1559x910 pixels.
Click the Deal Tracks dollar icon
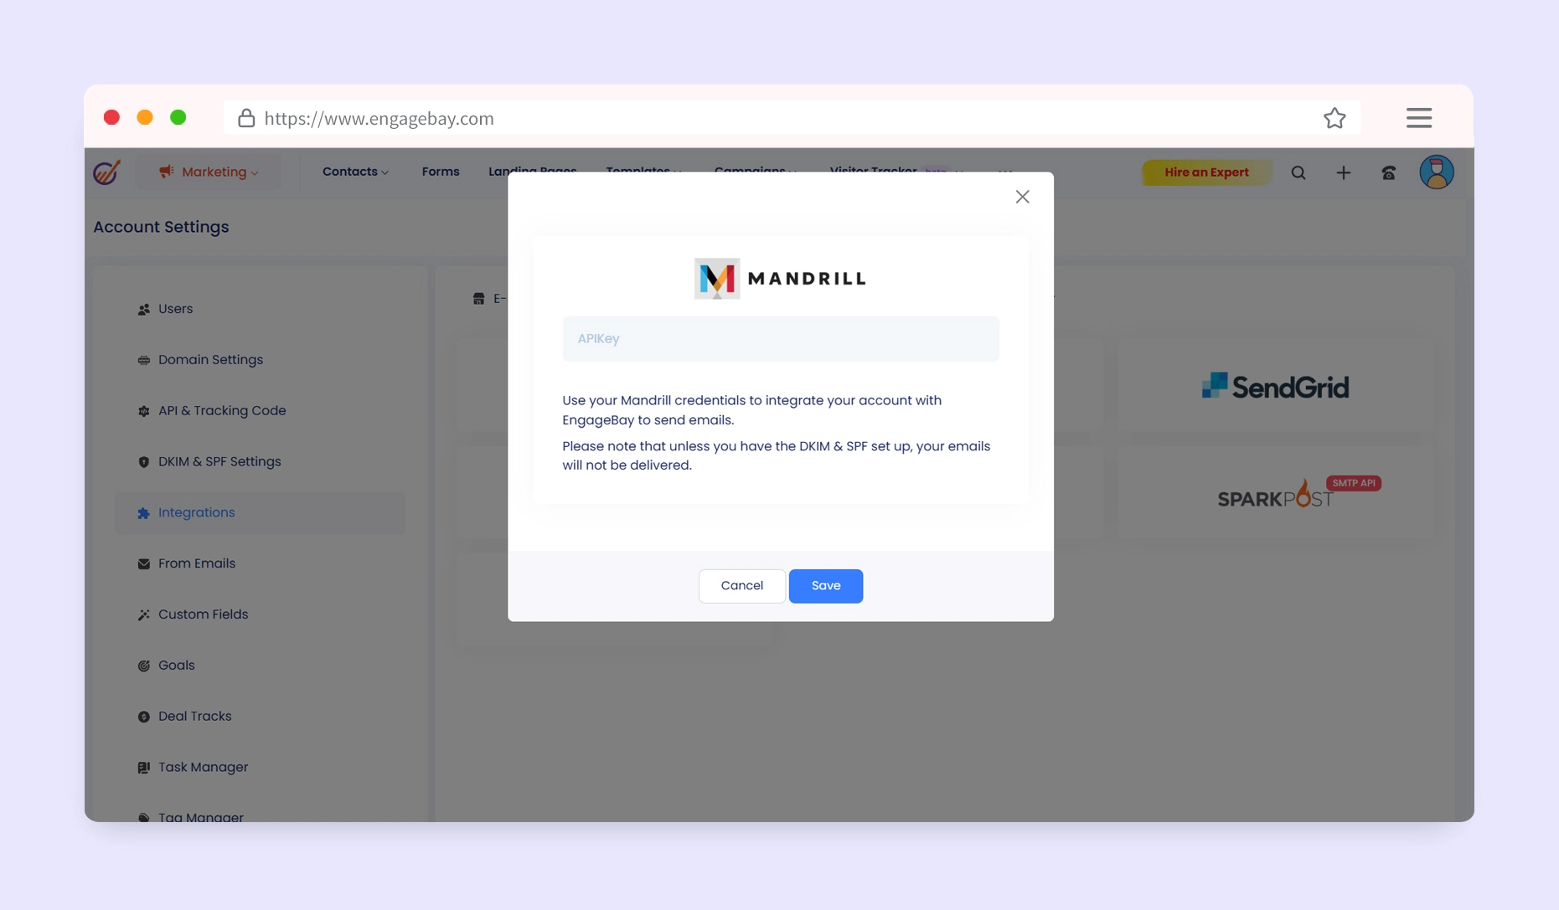(x=143, y=717)
